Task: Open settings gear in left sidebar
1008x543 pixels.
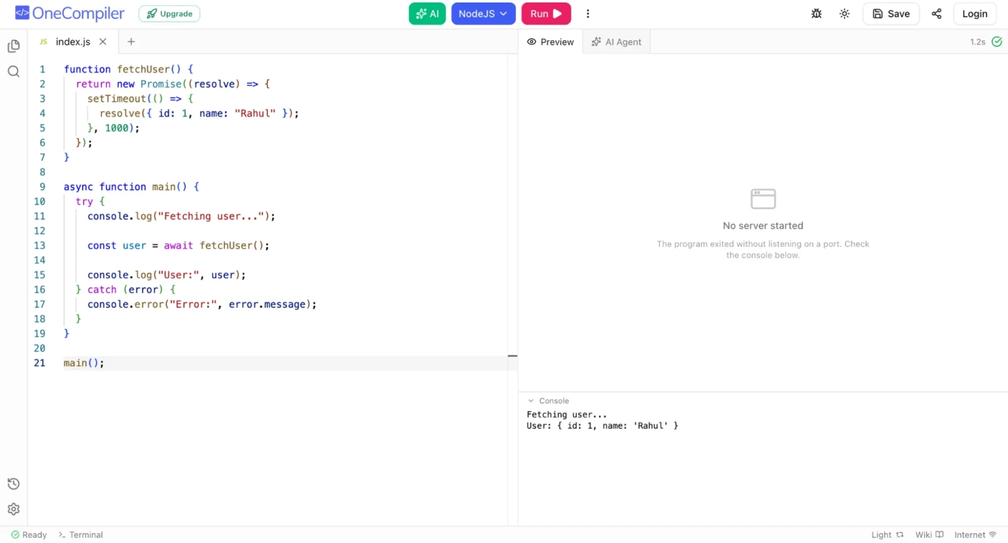Action: (x=13, y=509)
